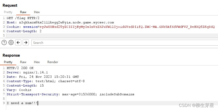This screenshot has height=110, width=218.
Task: Click the session cookie value text
Action: tap(127, 27)
